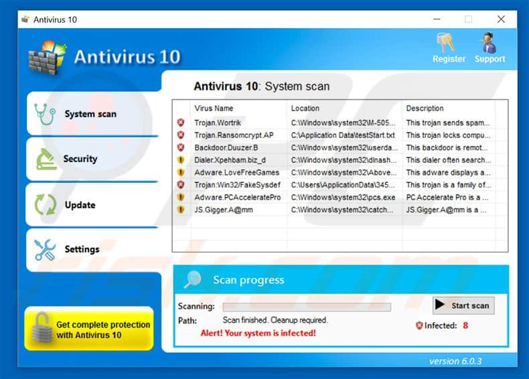Sort by Description column header

point(425,108)
